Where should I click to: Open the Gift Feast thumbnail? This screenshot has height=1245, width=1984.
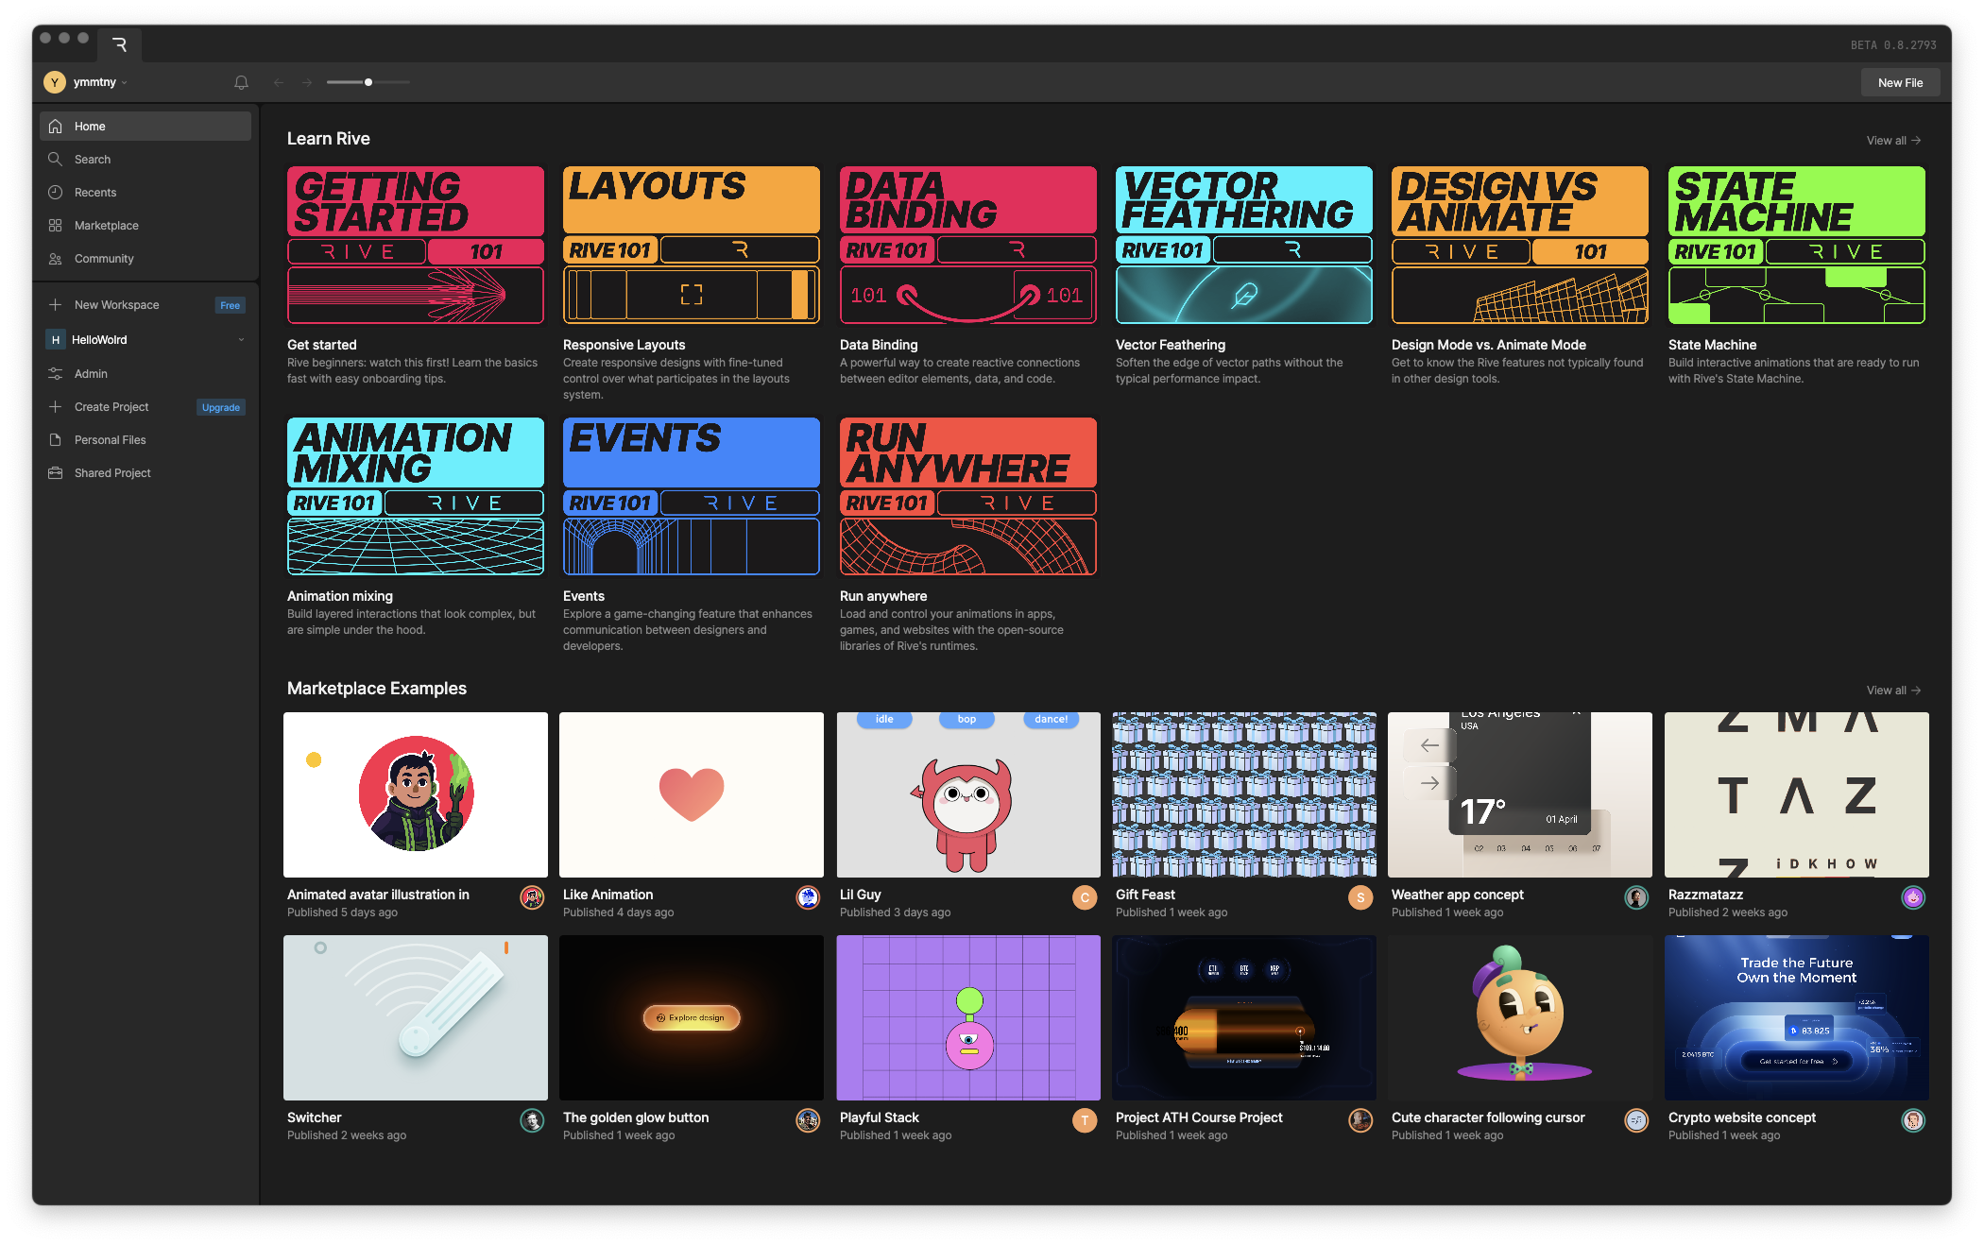(1244, 794)
